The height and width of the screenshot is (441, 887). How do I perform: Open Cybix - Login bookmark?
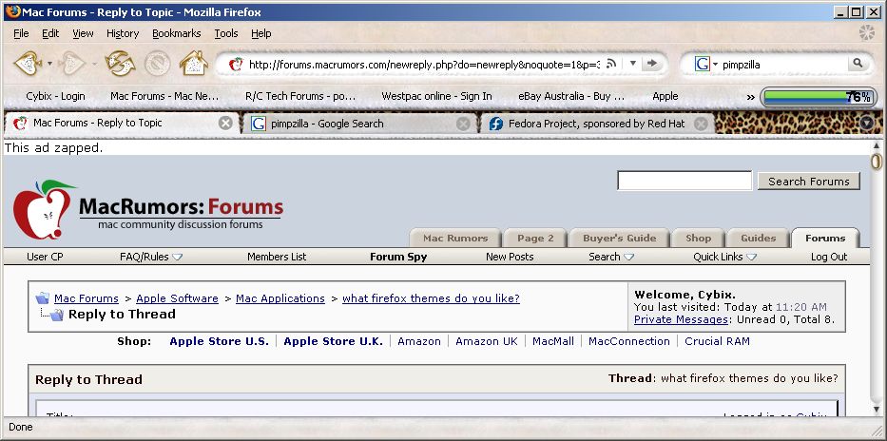pos(55,96)
